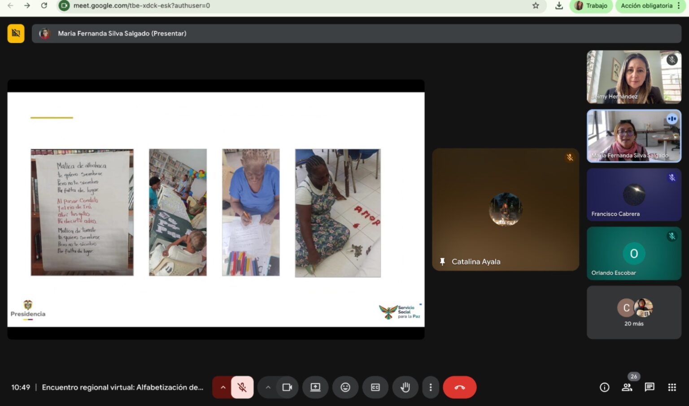This screenshot has width=689, height=406.
Task: Open the 20 más participants tile
Action: click(x=634, y=312)
